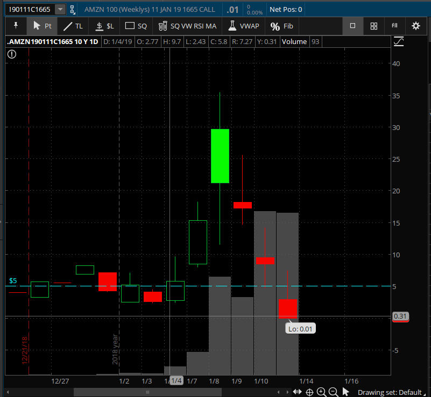Click the SQ square drawing button
The image size is (431, 397).
(x=136, y=26)
